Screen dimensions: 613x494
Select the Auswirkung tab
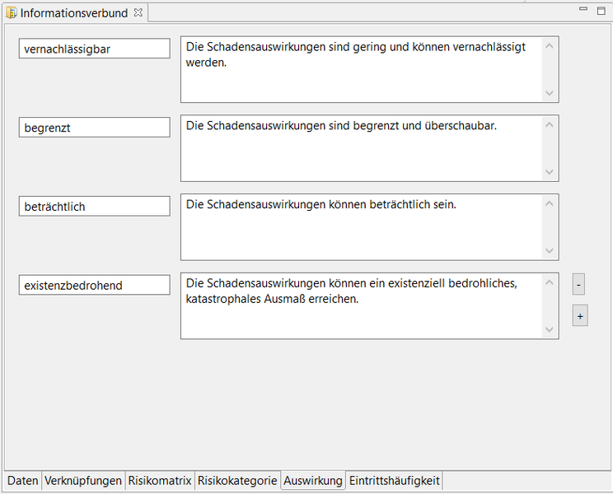tap(313, 480)
